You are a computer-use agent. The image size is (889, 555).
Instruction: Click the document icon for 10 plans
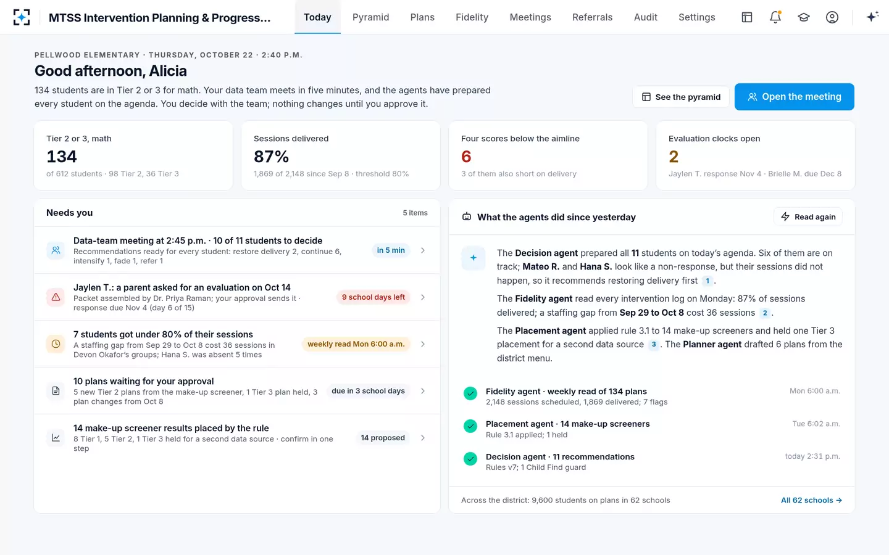click(56, 391)
